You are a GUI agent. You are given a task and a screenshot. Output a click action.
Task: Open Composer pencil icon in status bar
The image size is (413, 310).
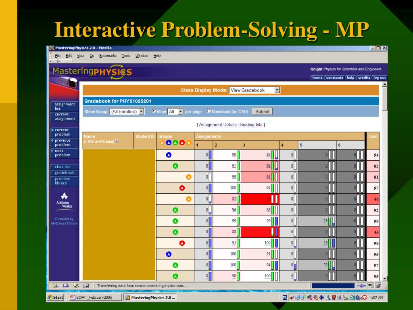(x=76, y=285)
